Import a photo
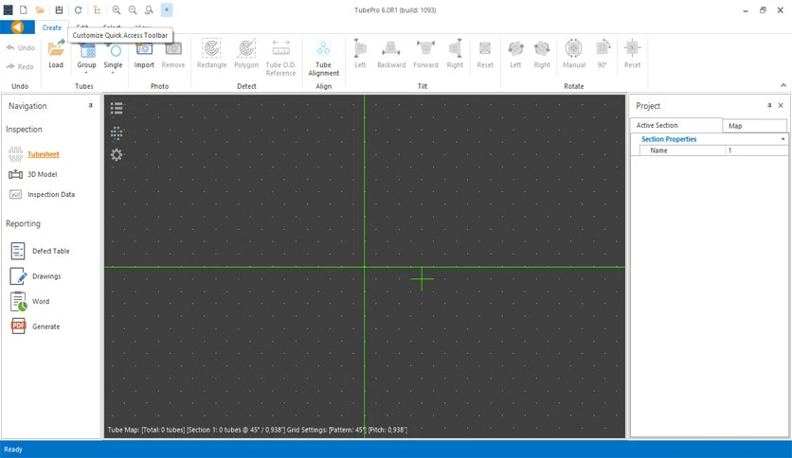Screen dimensions: 792x458 144,55
